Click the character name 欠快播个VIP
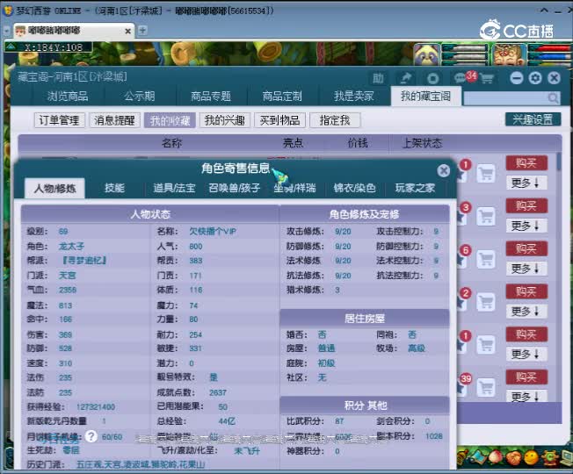 213,232
